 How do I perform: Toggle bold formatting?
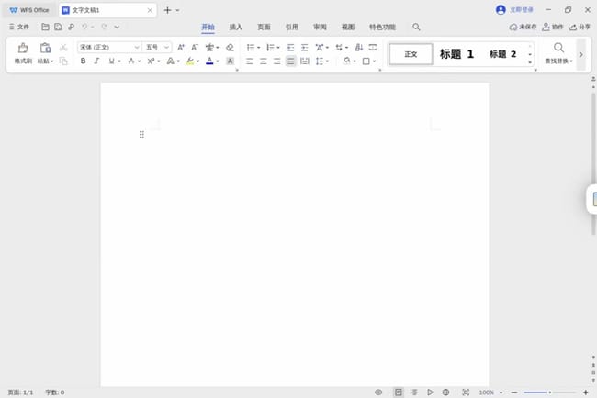pyautogui.click(x=83, y=61)
